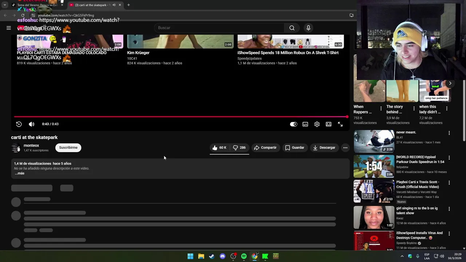Toggle subtitles with the captions icon
The height and width of the screenshot is (262, 466).
305,124
